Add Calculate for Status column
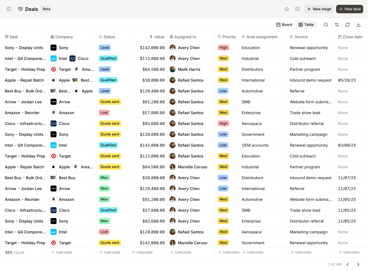This screenshot has height=271, width=368. pyautogui.click(x=110, y=252)
